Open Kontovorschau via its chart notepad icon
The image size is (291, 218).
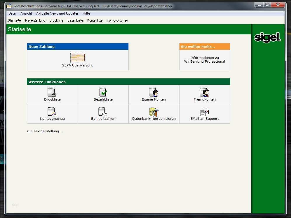tap(52, 111)
